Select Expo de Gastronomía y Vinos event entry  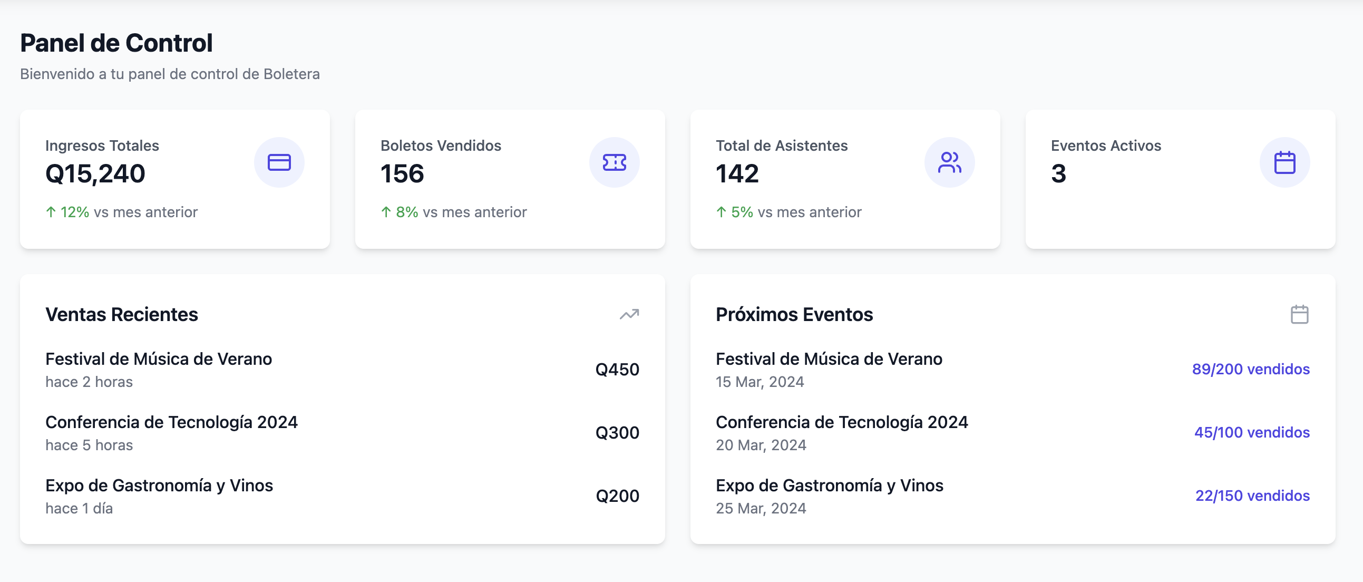[x=829, y=486]
